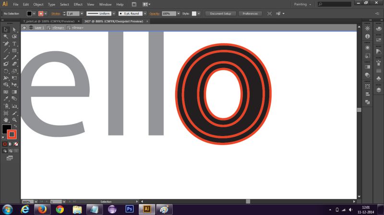
Task: Open the Object menu
Action: coord(38,4)
